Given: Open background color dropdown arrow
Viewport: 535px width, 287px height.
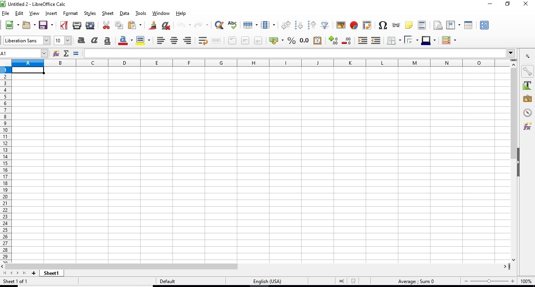Looking at the screenshot, I should pos(149,40).
